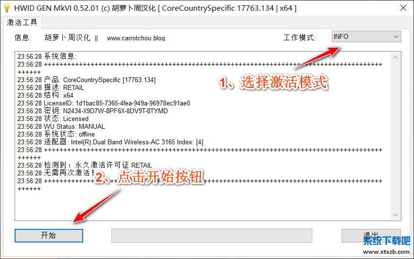
Task: Click the 胡萝卜周汉化 author label
Action: [x=67, y=38]
